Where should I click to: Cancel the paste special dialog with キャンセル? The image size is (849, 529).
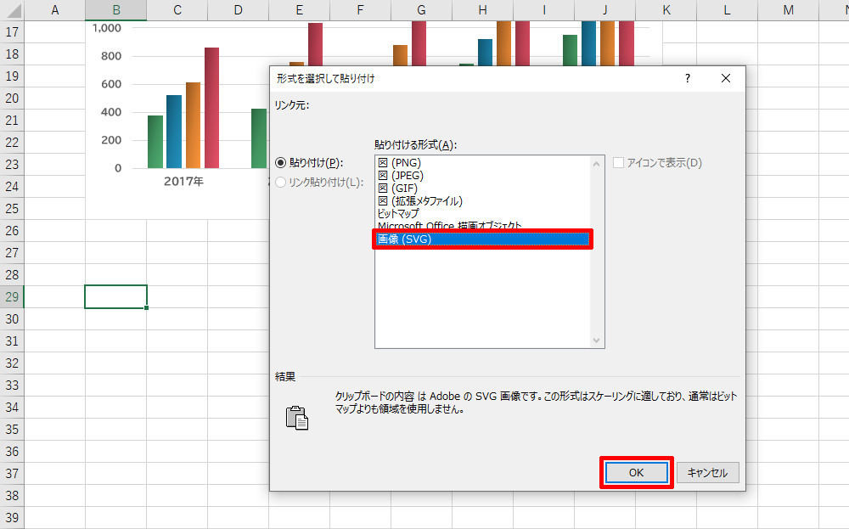[x=707, y=473]
